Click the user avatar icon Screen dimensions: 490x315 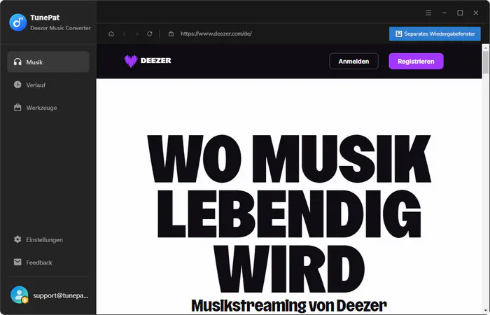point(19,295)
